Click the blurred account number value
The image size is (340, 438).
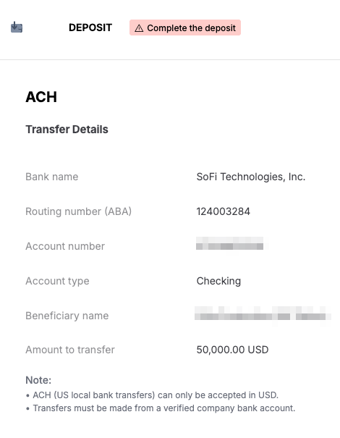tap(230, 243)
